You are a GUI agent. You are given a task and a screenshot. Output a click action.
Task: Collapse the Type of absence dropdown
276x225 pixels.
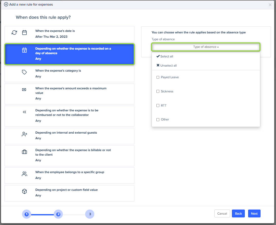pyautogui.click(x=206, y=47)
